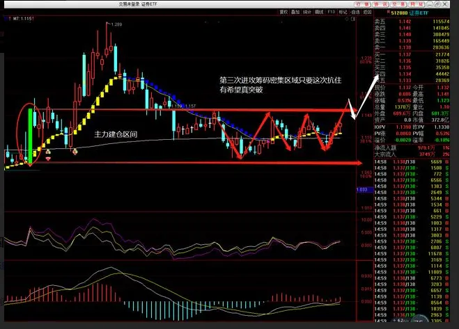Select the 画线 draw-line tool
The height and width of the screenshot is (329, 459).
[x=319, y=12]
